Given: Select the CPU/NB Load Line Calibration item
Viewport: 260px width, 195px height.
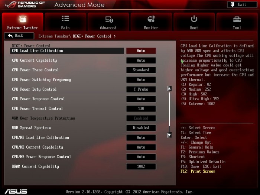Looking at the screenshot, I should tap(40, 138).
